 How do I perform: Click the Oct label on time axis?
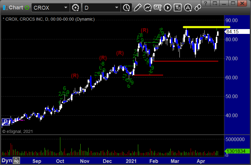(60, 161)
